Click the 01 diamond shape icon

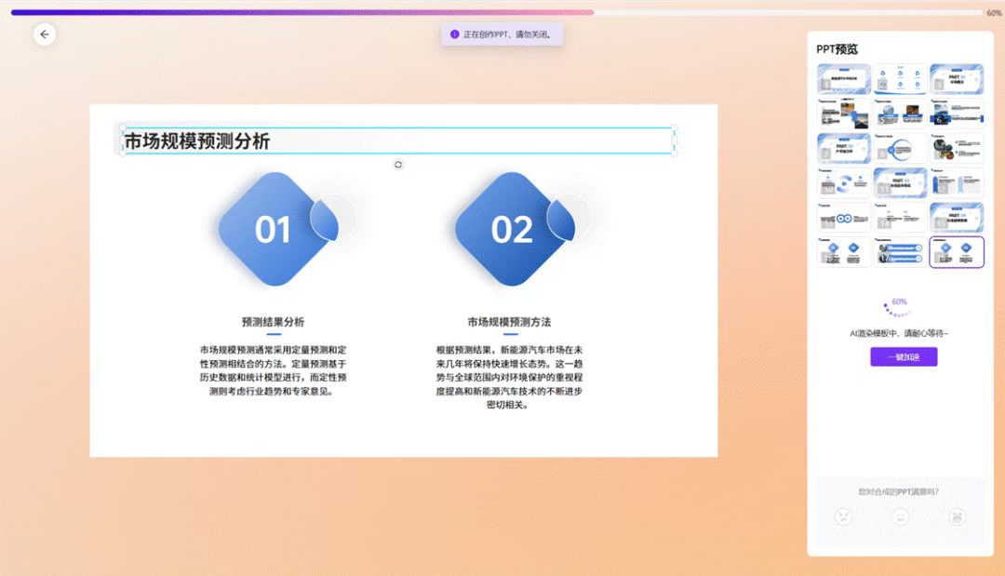[x=274, y=229]
